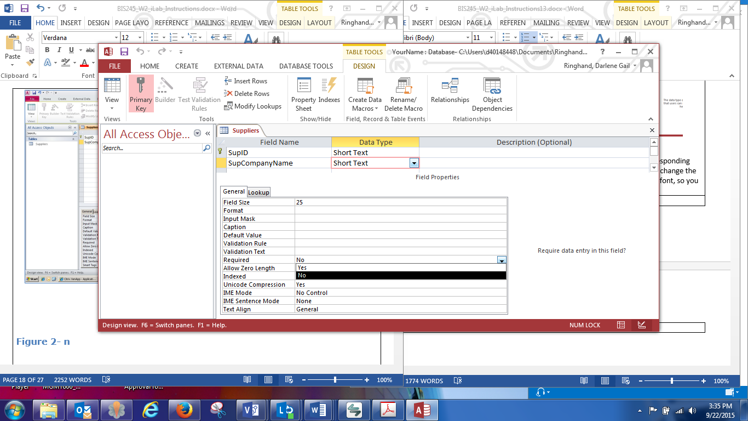
Task: Click Object Dependencies icon
Action: [492, 93]
